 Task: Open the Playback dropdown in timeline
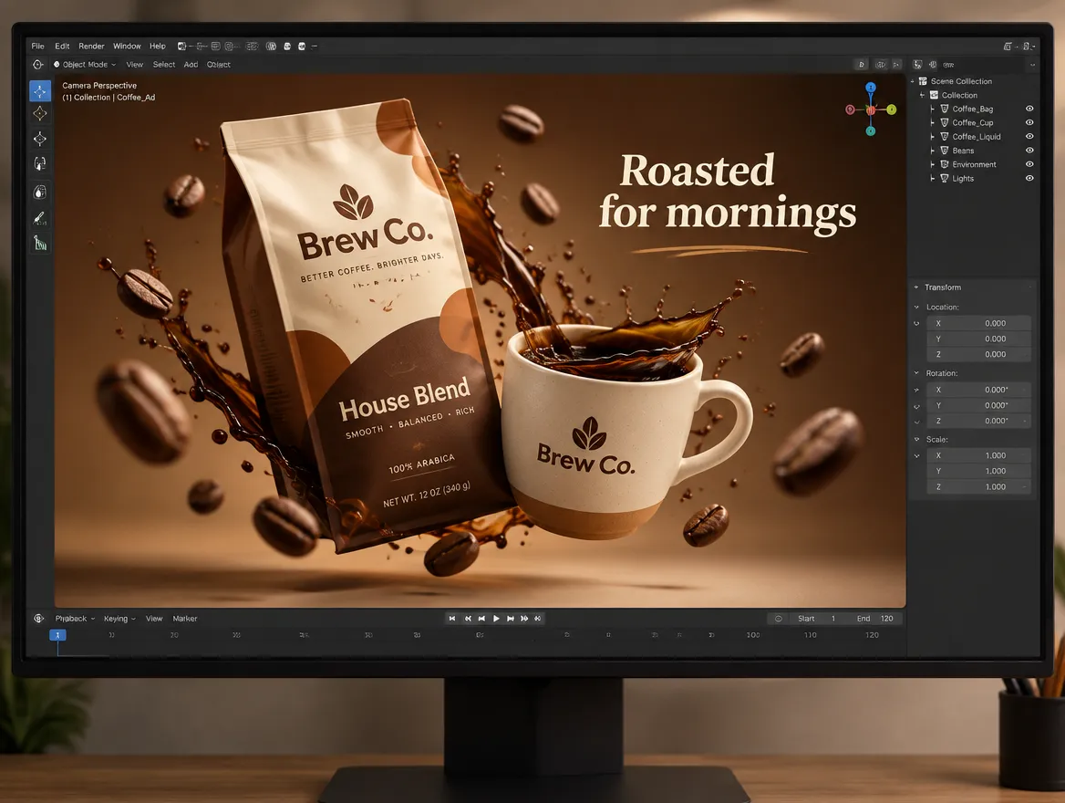(75, 619)
